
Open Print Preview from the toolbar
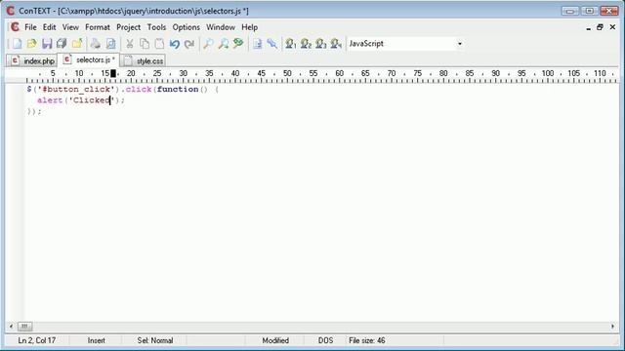point(110,44)
